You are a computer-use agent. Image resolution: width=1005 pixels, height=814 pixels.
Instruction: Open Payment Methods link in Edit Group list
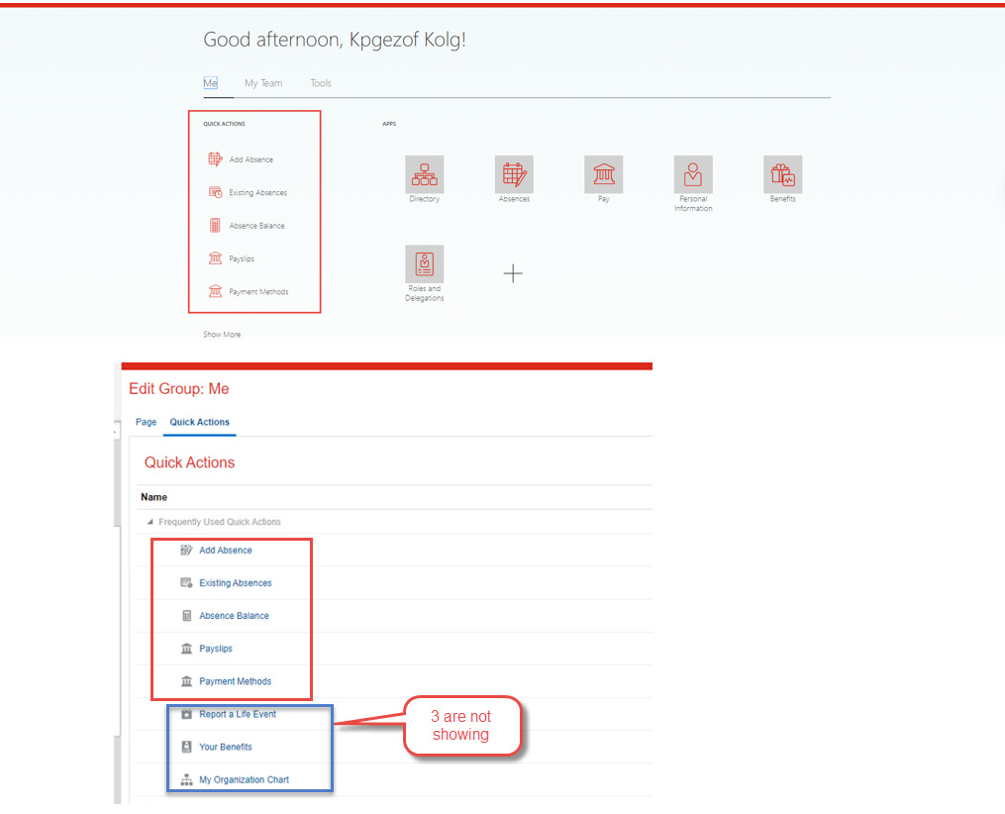pos(236,681)
